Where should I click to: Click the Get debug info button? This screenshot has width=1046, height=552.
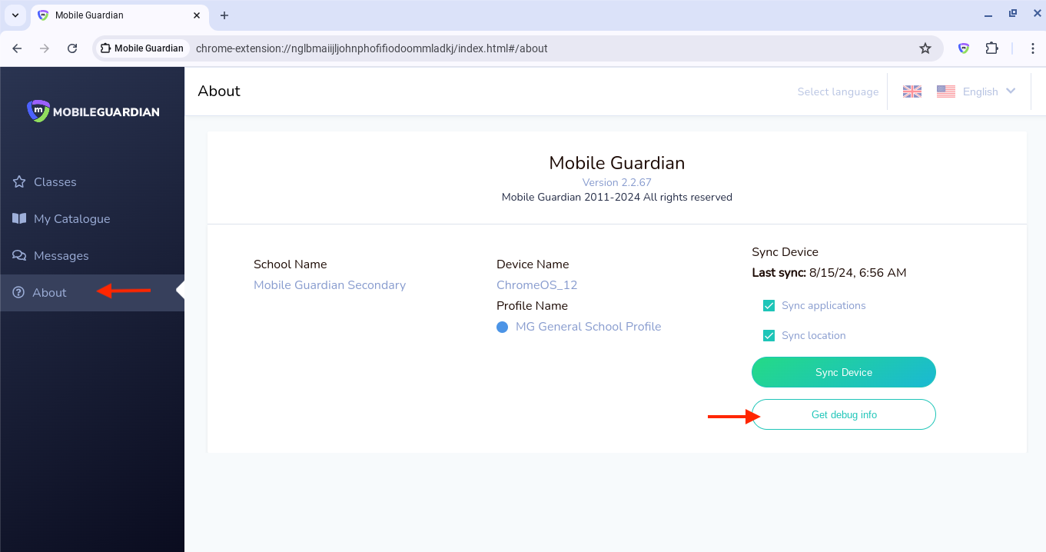(843, 414)
